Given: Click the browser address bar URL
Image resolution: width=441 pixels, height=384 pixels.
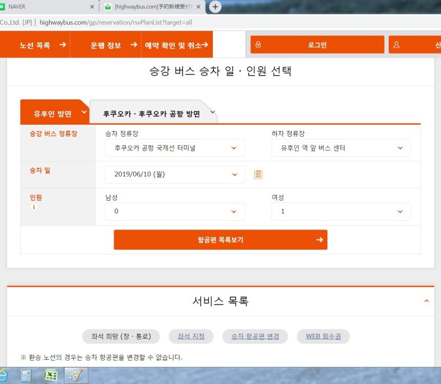Looking at the screenshot, I should pos(116,22).
